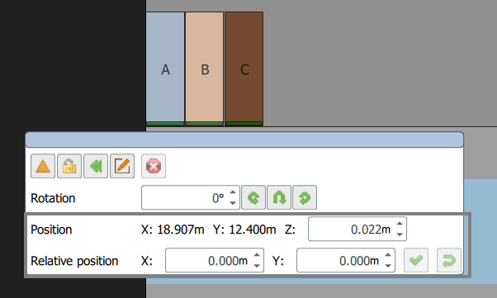Click the red delete X icon

pyautogui.click(x=154, y=166)
